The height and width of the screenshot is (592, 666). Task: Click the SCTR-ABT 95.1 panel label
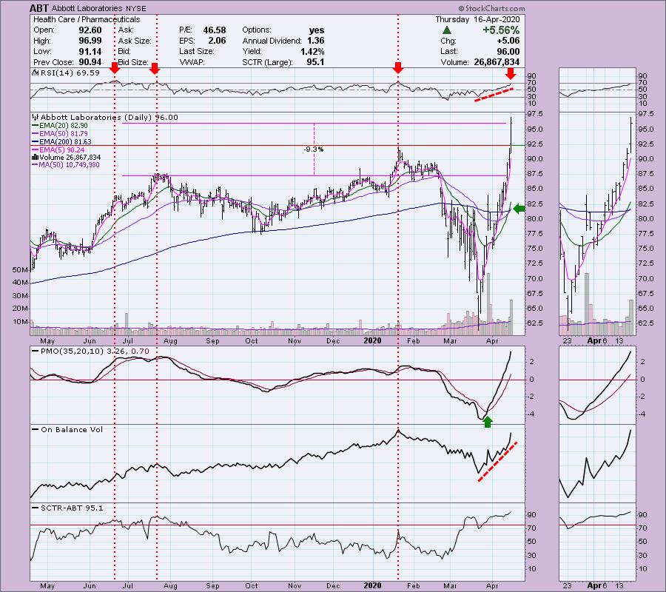click(72, 508)
